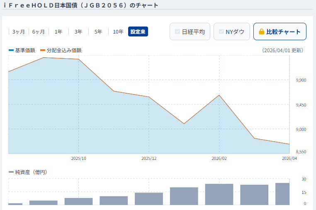Click the 9,450 y-axis value

click(x=301, y=105)
